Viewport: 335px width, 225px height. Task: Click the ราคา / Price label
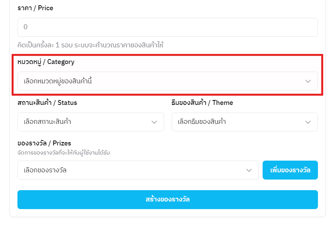coord(35,8)
